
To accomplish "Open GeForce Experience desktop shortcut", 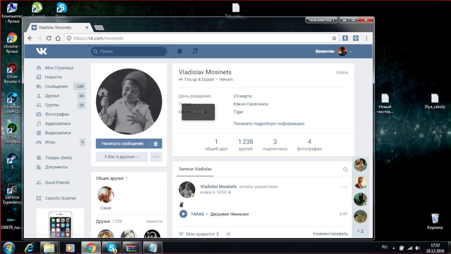I will coord(12,194).
